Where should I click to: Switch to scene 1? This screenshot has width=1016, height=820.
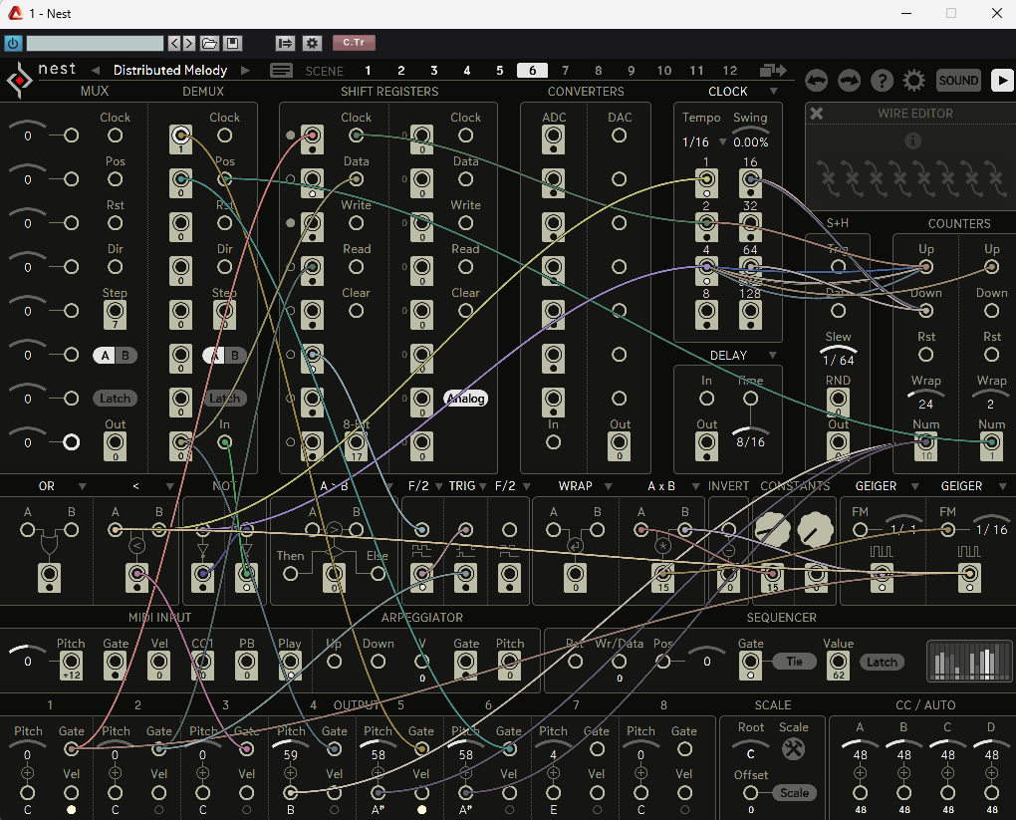click(368, 70)
